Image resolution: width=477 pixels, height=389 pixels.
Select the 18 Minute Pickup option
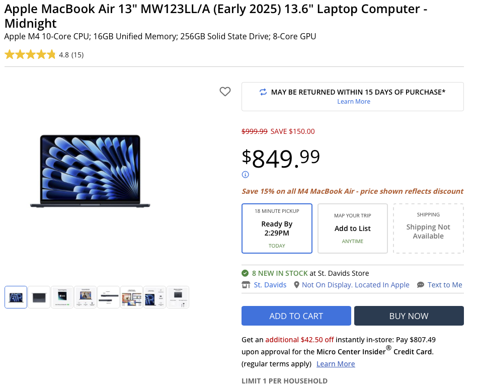[277, 228]
